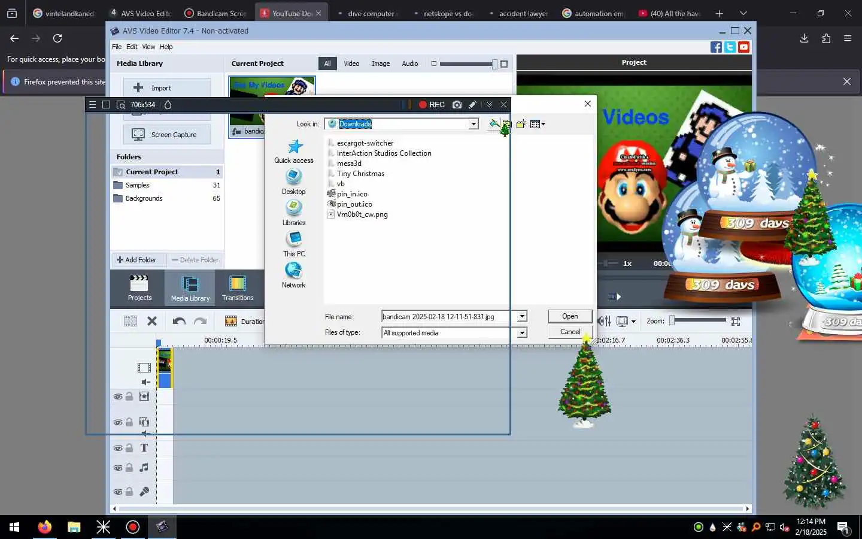Start recording with the REC button
Image resolution: width=862 pixels, height=539 pixels.
[x=432, y=105]
